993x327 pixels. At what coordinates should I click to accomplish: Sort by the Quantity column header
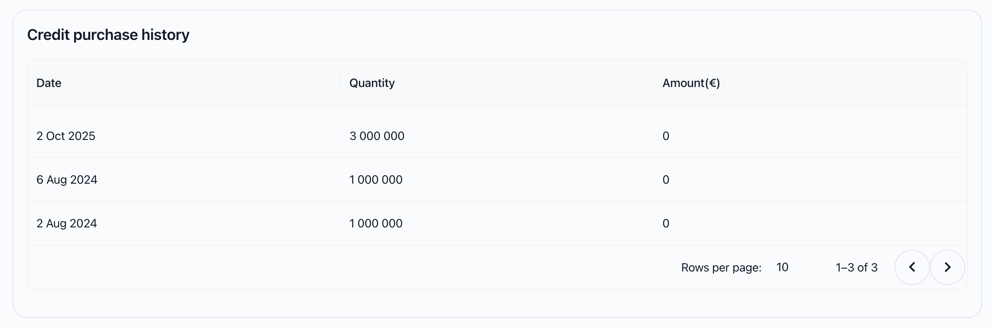pyautogui.click(x=372, y=83)
